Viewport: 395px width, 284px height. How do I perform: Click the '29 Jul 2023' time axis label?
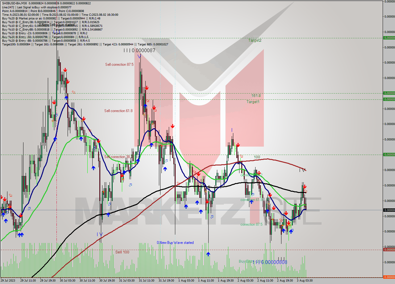[8, 281]
